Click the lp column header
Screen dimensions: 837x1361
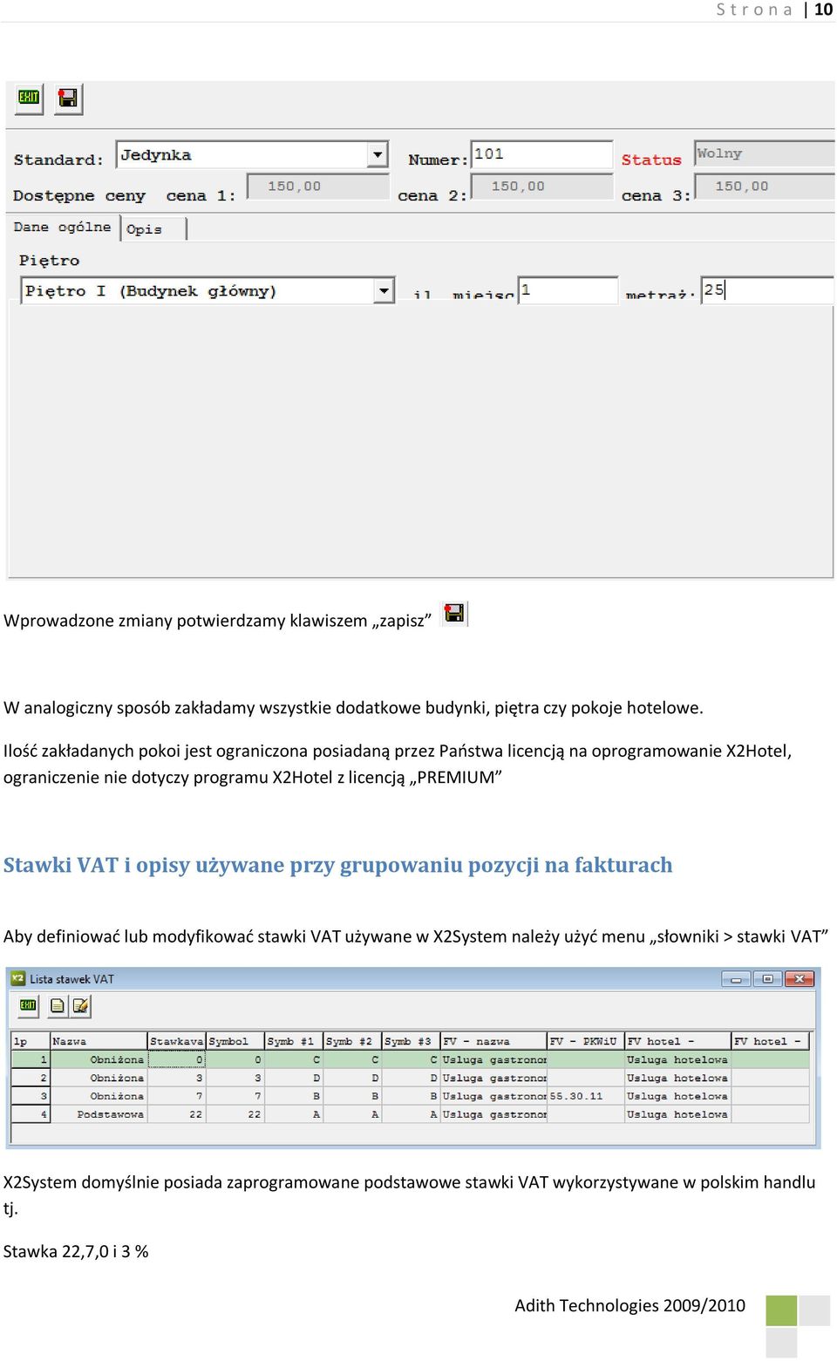pos(31,1041)
